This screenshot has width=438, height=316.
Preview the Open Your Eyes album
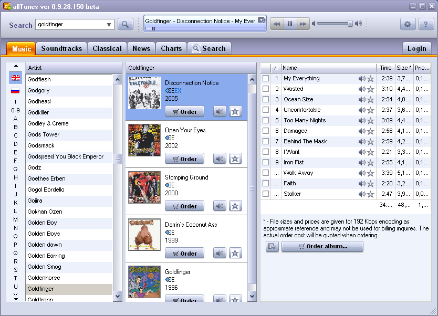pyautogui.click(x=220, y=159)
